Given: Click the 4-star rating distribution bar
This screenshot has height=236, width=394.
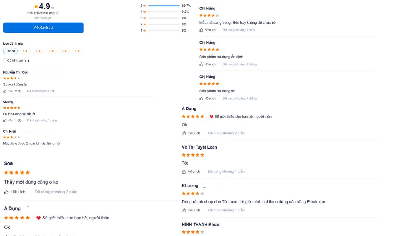Looking at the screenshot, I should click(164, 12).
